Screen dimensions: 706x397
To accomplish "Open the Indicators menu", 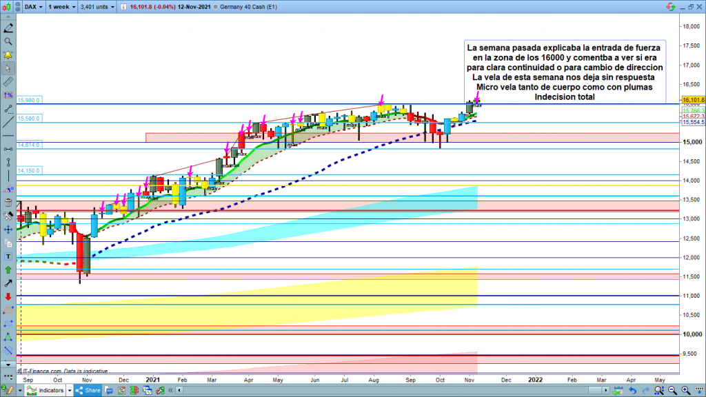I will [52, 390].
